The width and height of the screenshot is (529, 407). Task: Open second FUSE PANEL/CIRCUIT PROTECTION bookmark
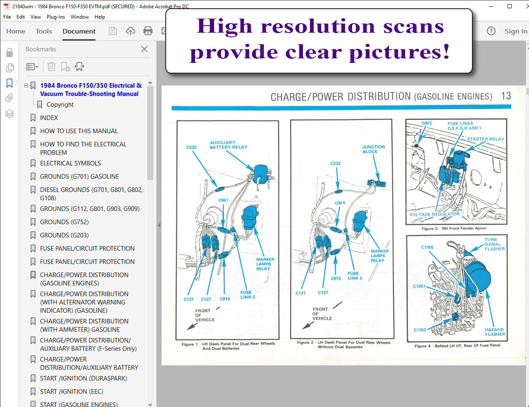(87, 262)
